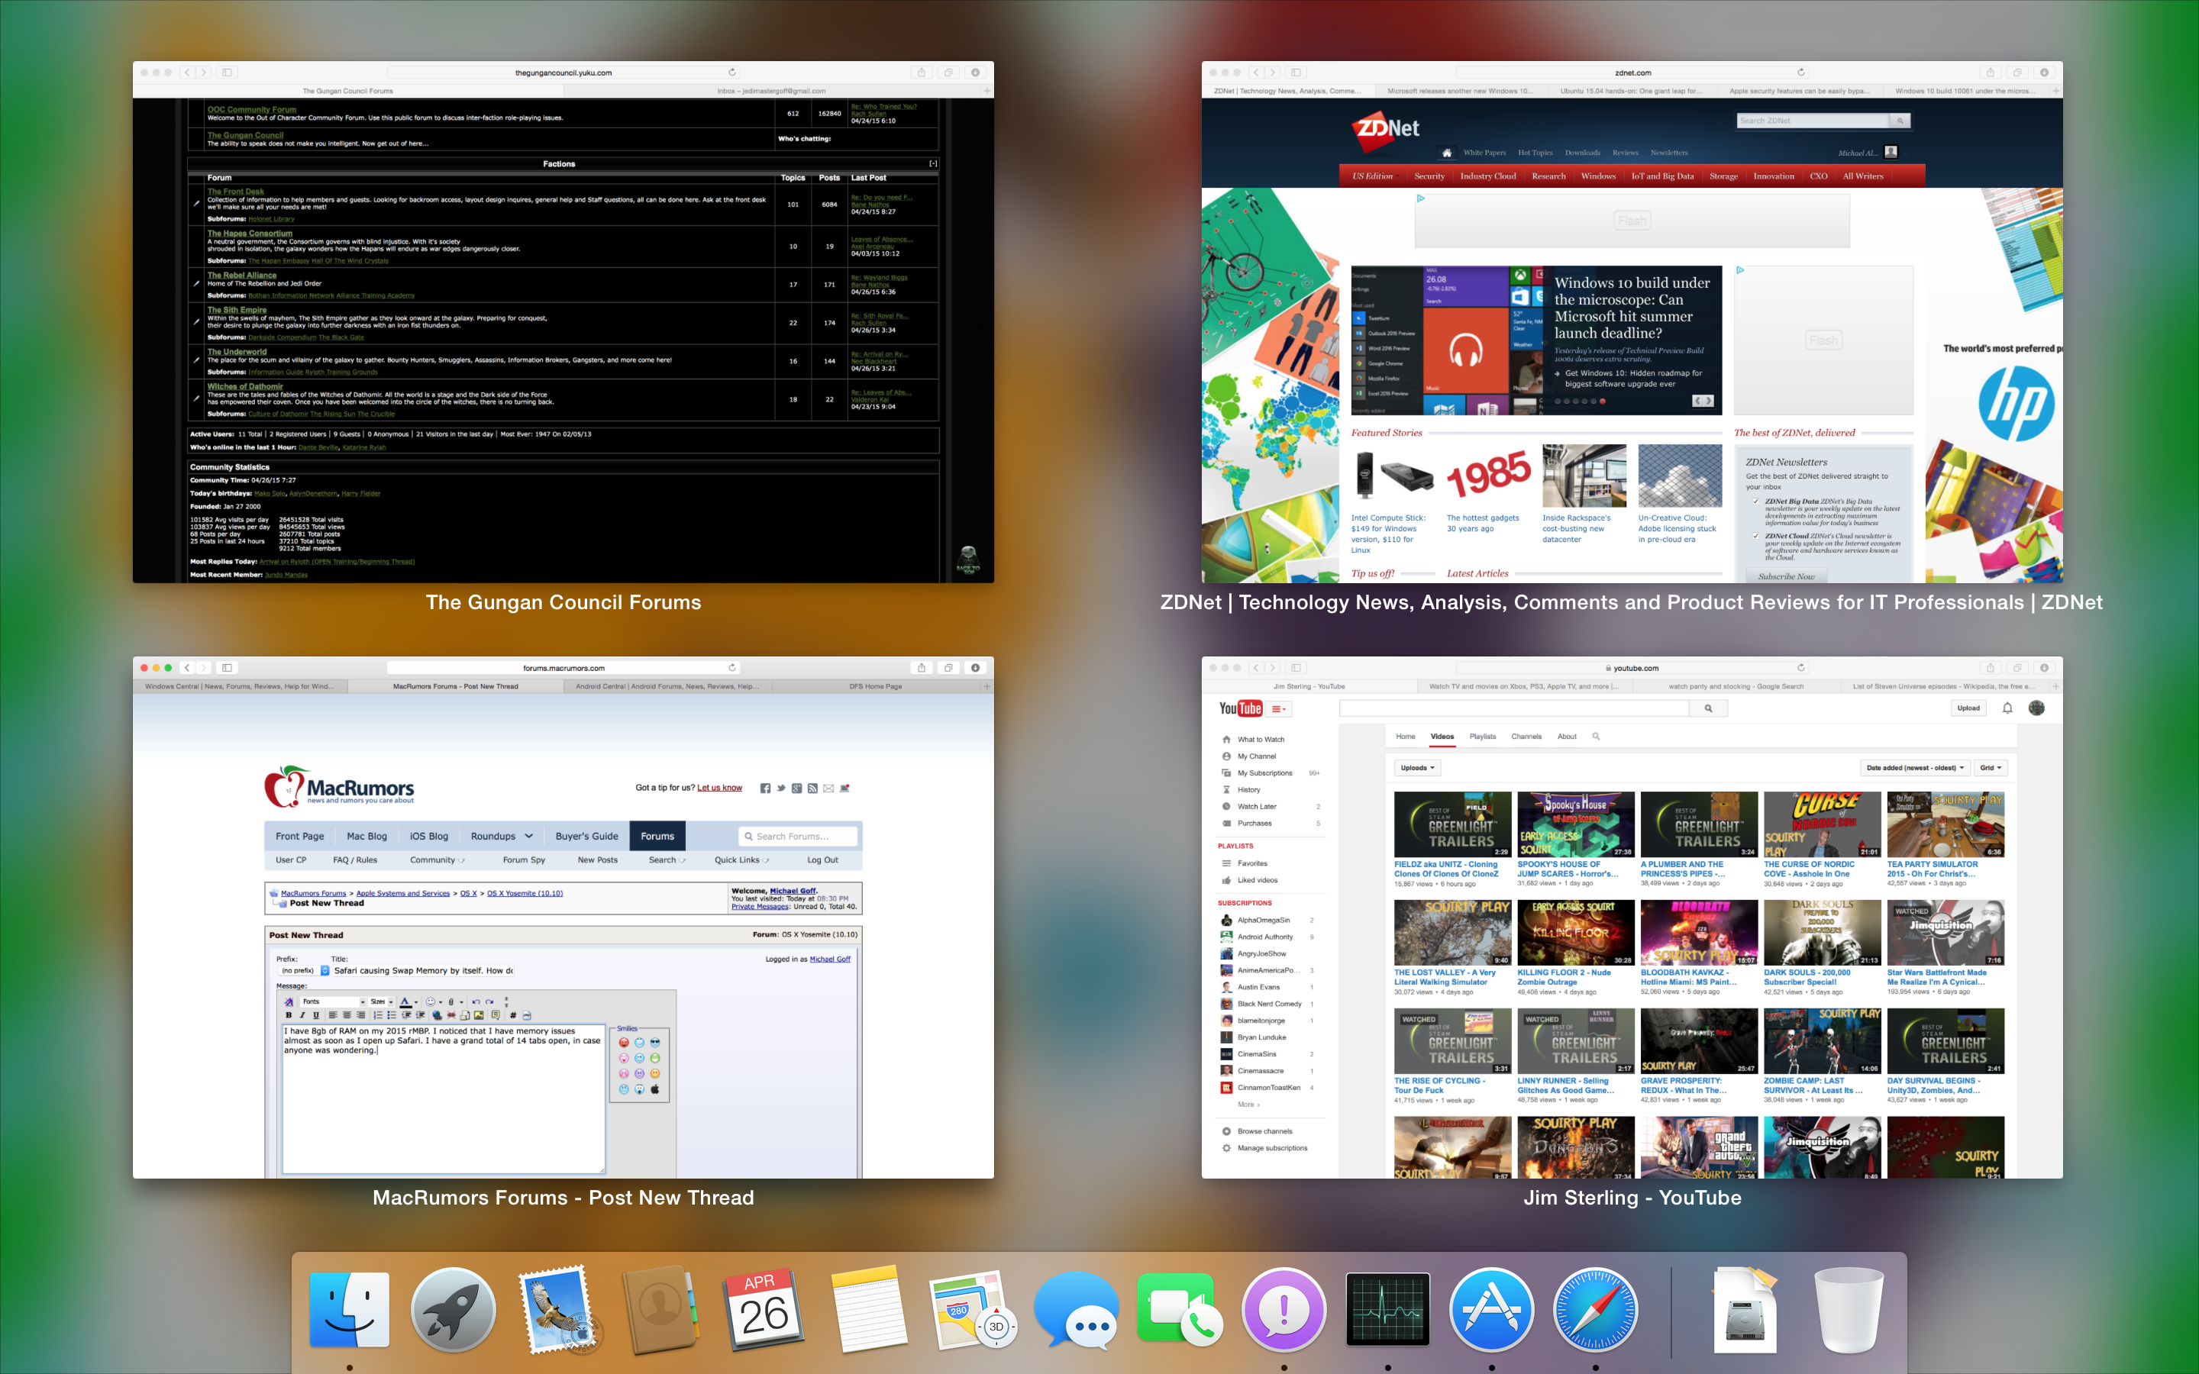Image resolution: width=2199 pixels, height=1374 pixels.
Task: Wrap selection in quote tags icon
Action: point(496,1016)
